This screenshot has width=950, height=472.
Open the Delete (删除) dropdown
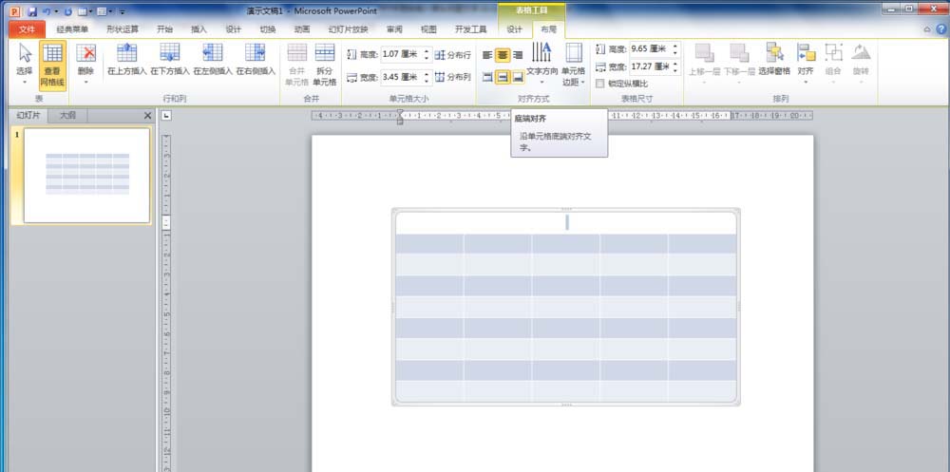(86, 65)
